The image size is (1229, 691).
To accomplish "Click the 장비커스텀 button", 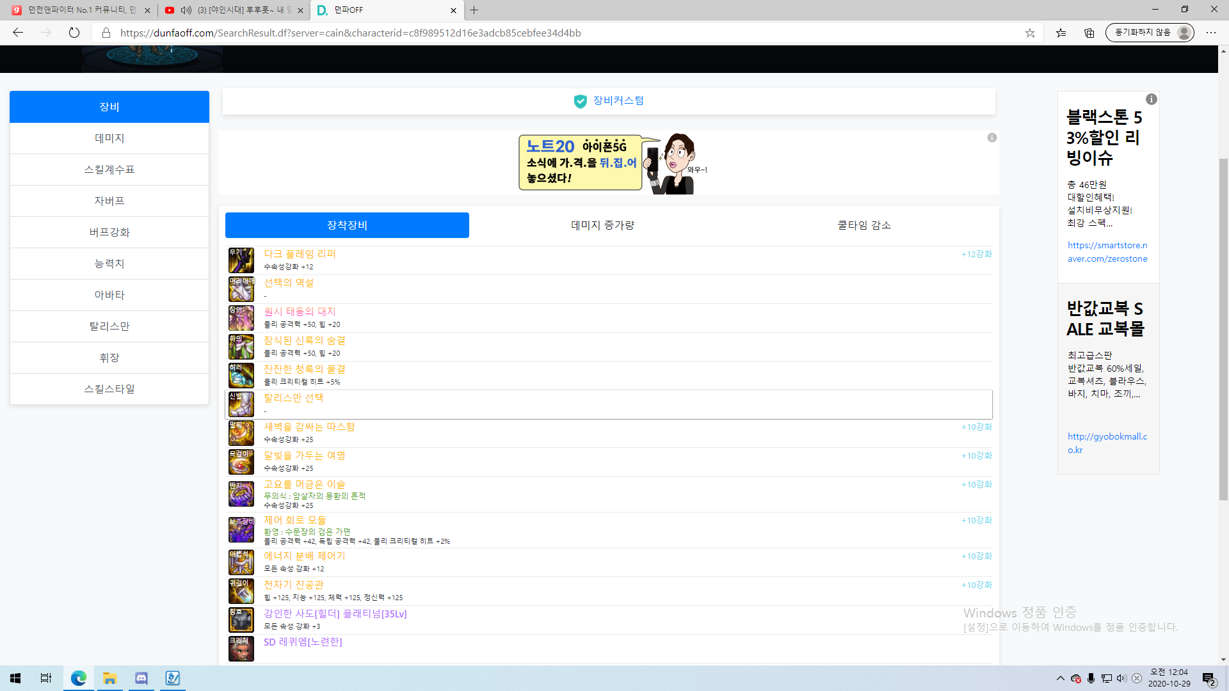I will (618, 101).
